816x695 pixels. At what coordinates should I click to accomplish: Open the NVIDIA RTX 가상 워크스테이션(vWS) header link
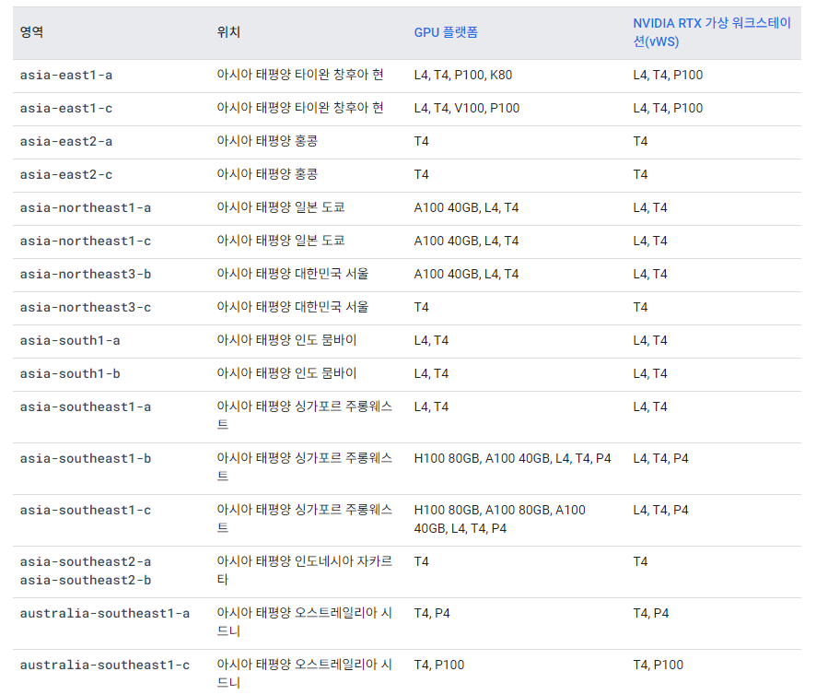[711, 32]
